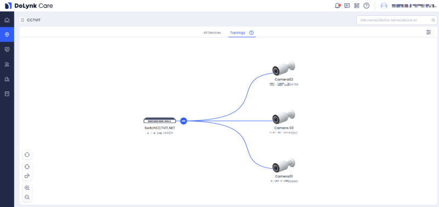Image resolution: width=439 pixels, height=207 pixels.
Task: Click the Camera01 label
Action: 284,176
